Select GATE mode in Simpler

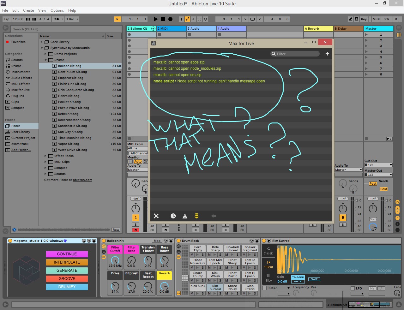298,281
